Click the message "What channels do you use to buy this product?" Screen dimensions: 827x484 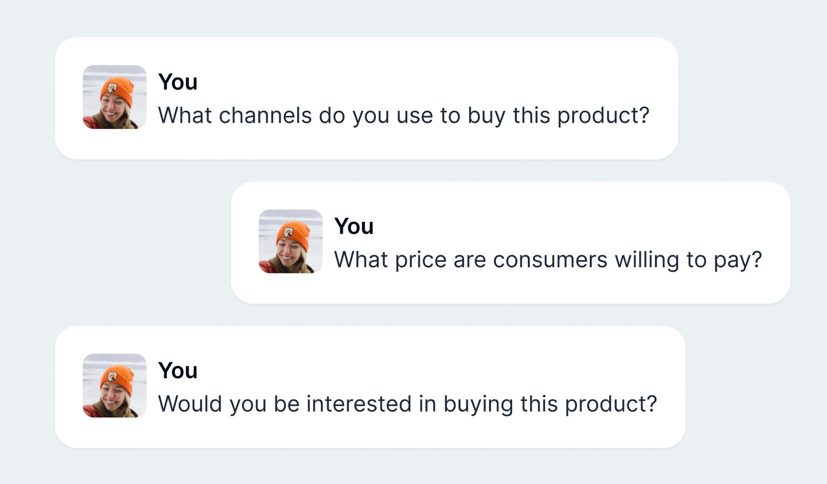point(403,115)
